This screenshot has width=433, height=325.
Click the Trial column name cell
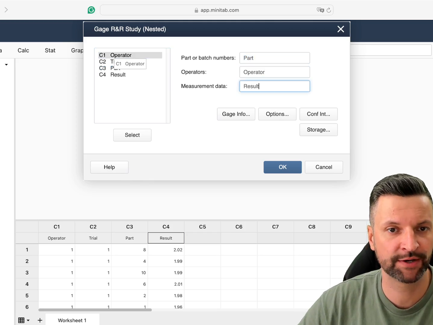93,238
